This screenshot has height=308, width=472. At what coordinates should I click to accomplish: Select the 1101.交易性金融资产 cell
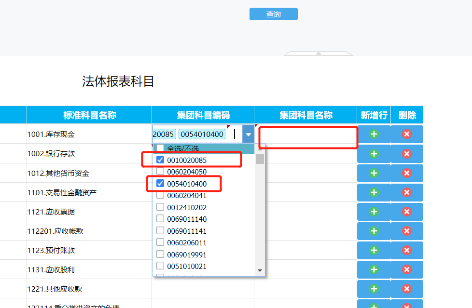pos(89,192)
